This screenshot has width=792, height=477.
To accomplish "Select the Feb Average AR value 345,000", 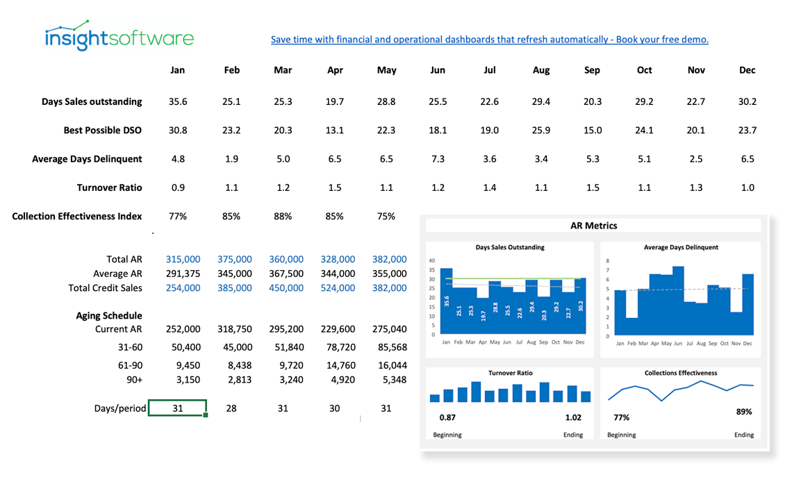I will pyautogui.click(x=234, y=274).
